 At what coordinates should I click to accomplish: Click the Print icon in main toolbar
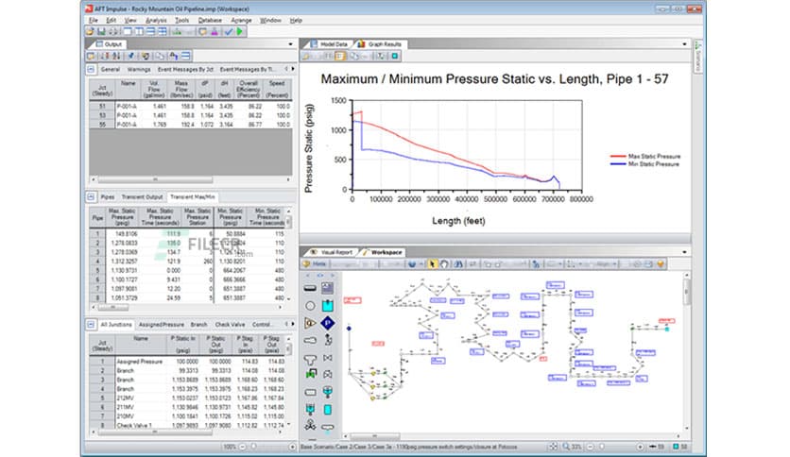112,31
